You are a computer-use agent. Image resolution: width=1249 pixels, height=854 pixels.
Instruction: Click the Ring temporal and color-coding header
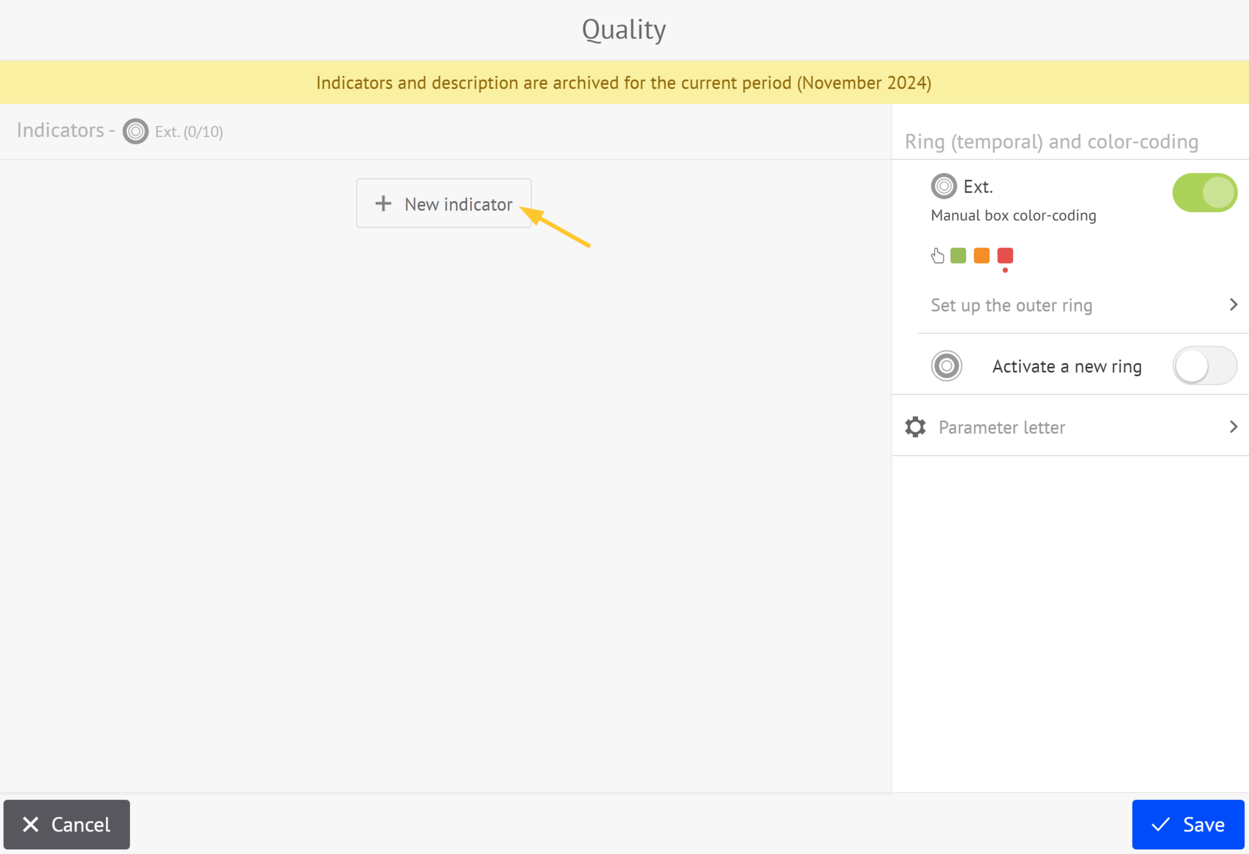[1053, 142]
